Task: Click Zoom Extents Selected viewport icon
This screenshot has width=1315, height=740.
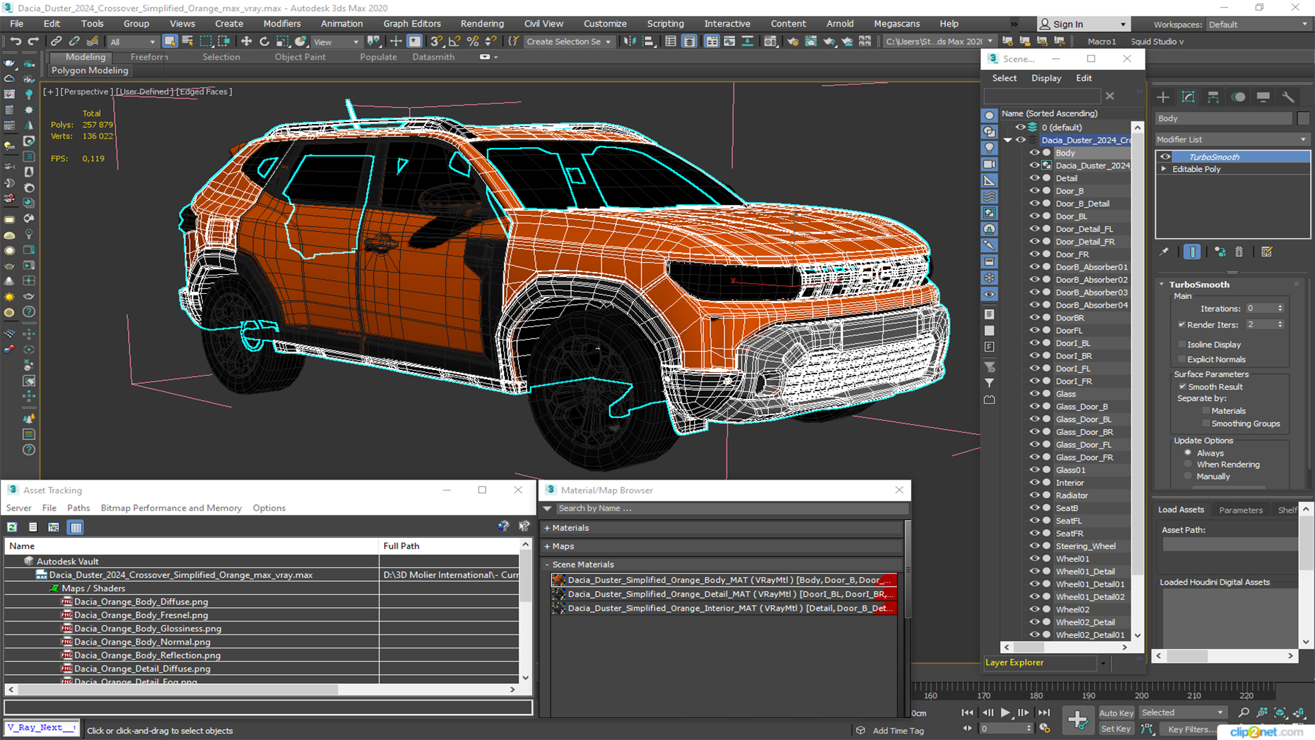Action: (1279, 713)
